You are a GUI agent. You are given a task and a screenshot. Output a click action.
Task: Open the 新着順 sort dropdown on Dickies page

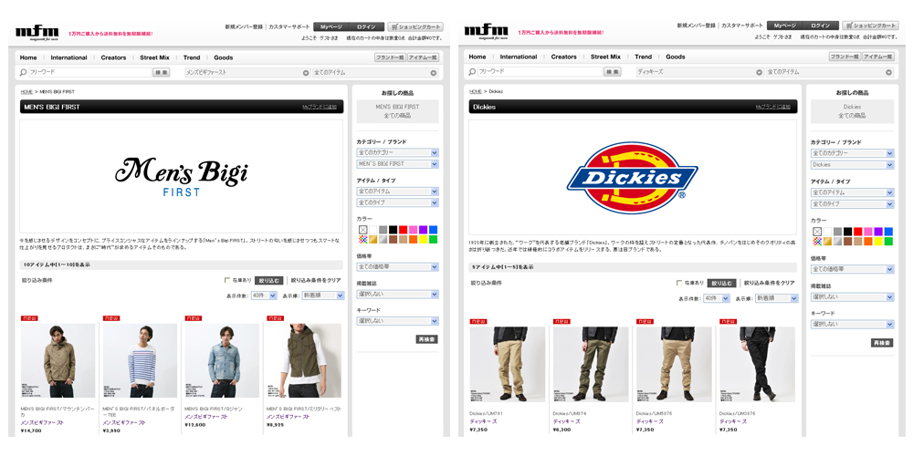click(777, 298)
